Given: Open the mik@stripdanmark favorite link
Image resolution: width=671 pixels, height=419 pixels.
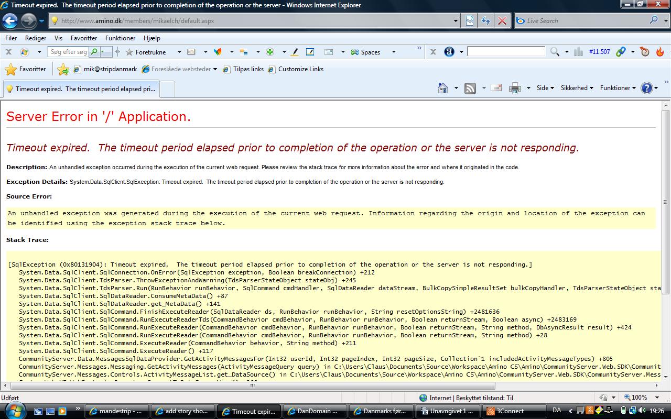Looking at the screenshot, I should [105, 69].
